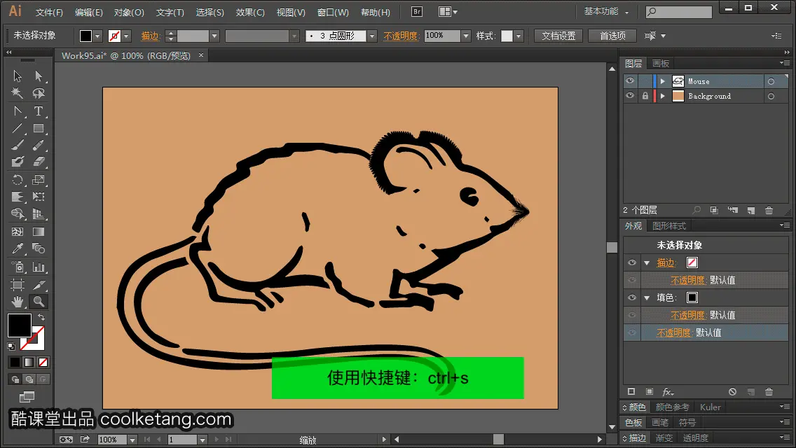Select the Pencil tool

pos(39,145)
